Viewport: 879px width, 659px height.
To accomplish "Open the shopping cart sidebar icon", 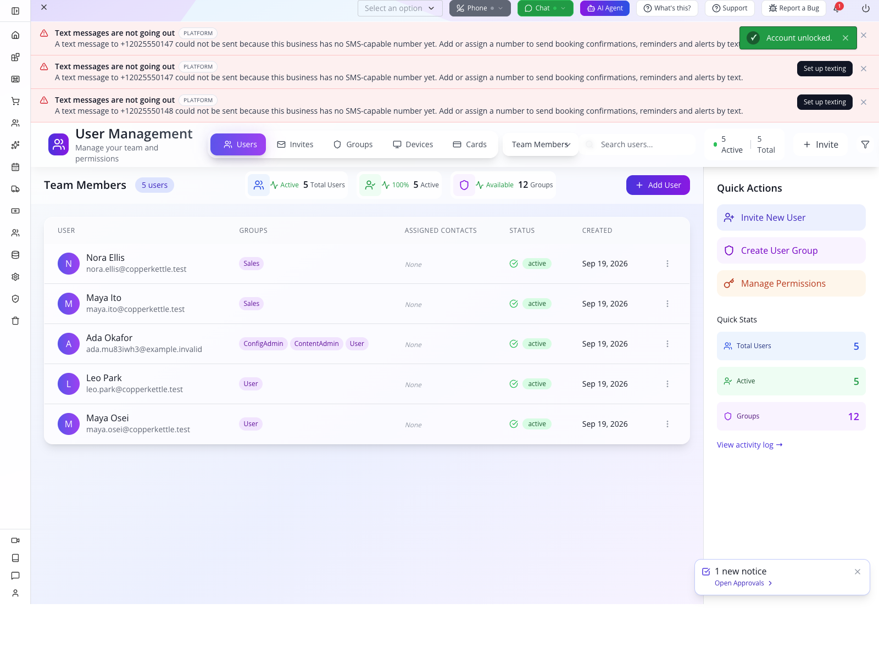I will (15, 101).
